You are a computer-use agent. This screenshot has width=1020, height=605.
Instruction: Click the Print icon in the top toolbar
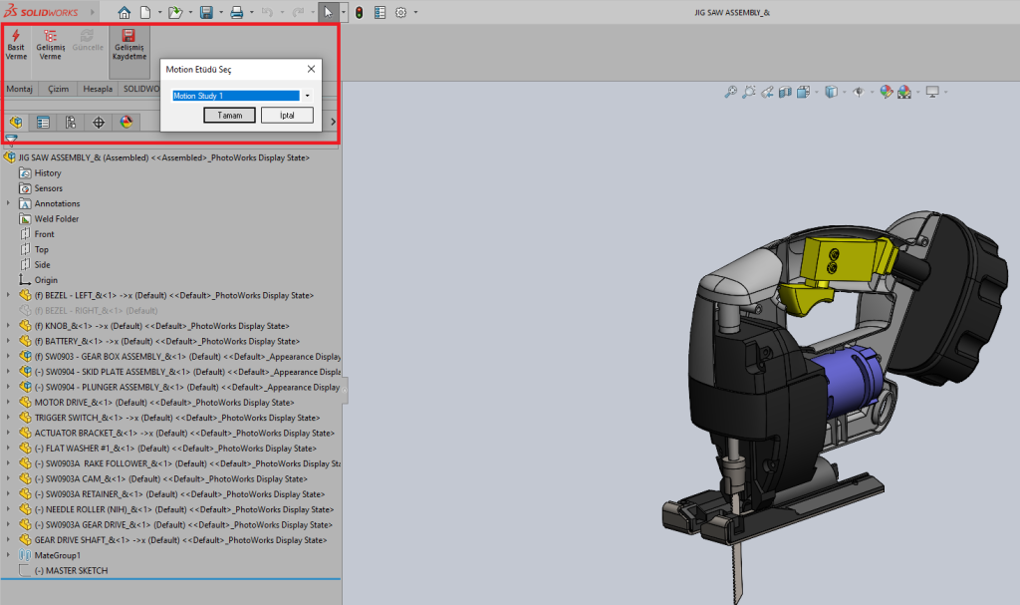coord(237,13)
